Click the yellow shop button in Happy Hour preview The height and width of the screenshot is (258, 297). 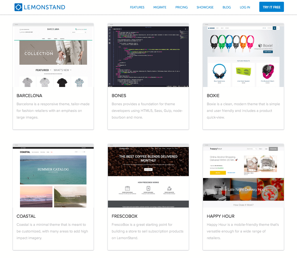click(218, 173)
